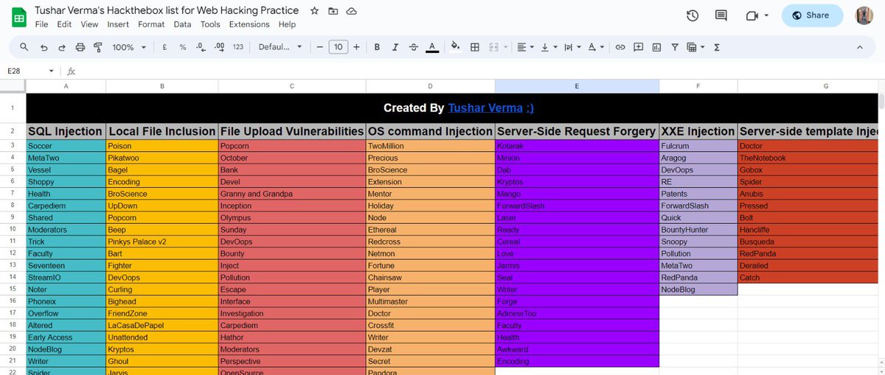Go to Sheets home via the logo
This screenshot has height=375, width=885.
tap(18, 16)
